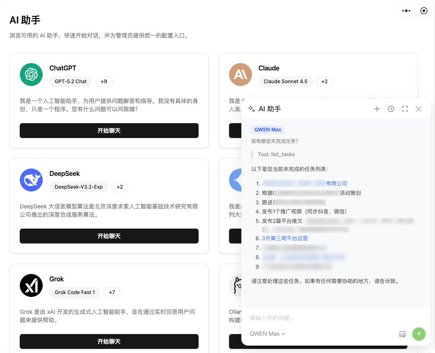Click the Grok card title
Image resolution: width=435 pixels, height=353 pixels.
57,279
